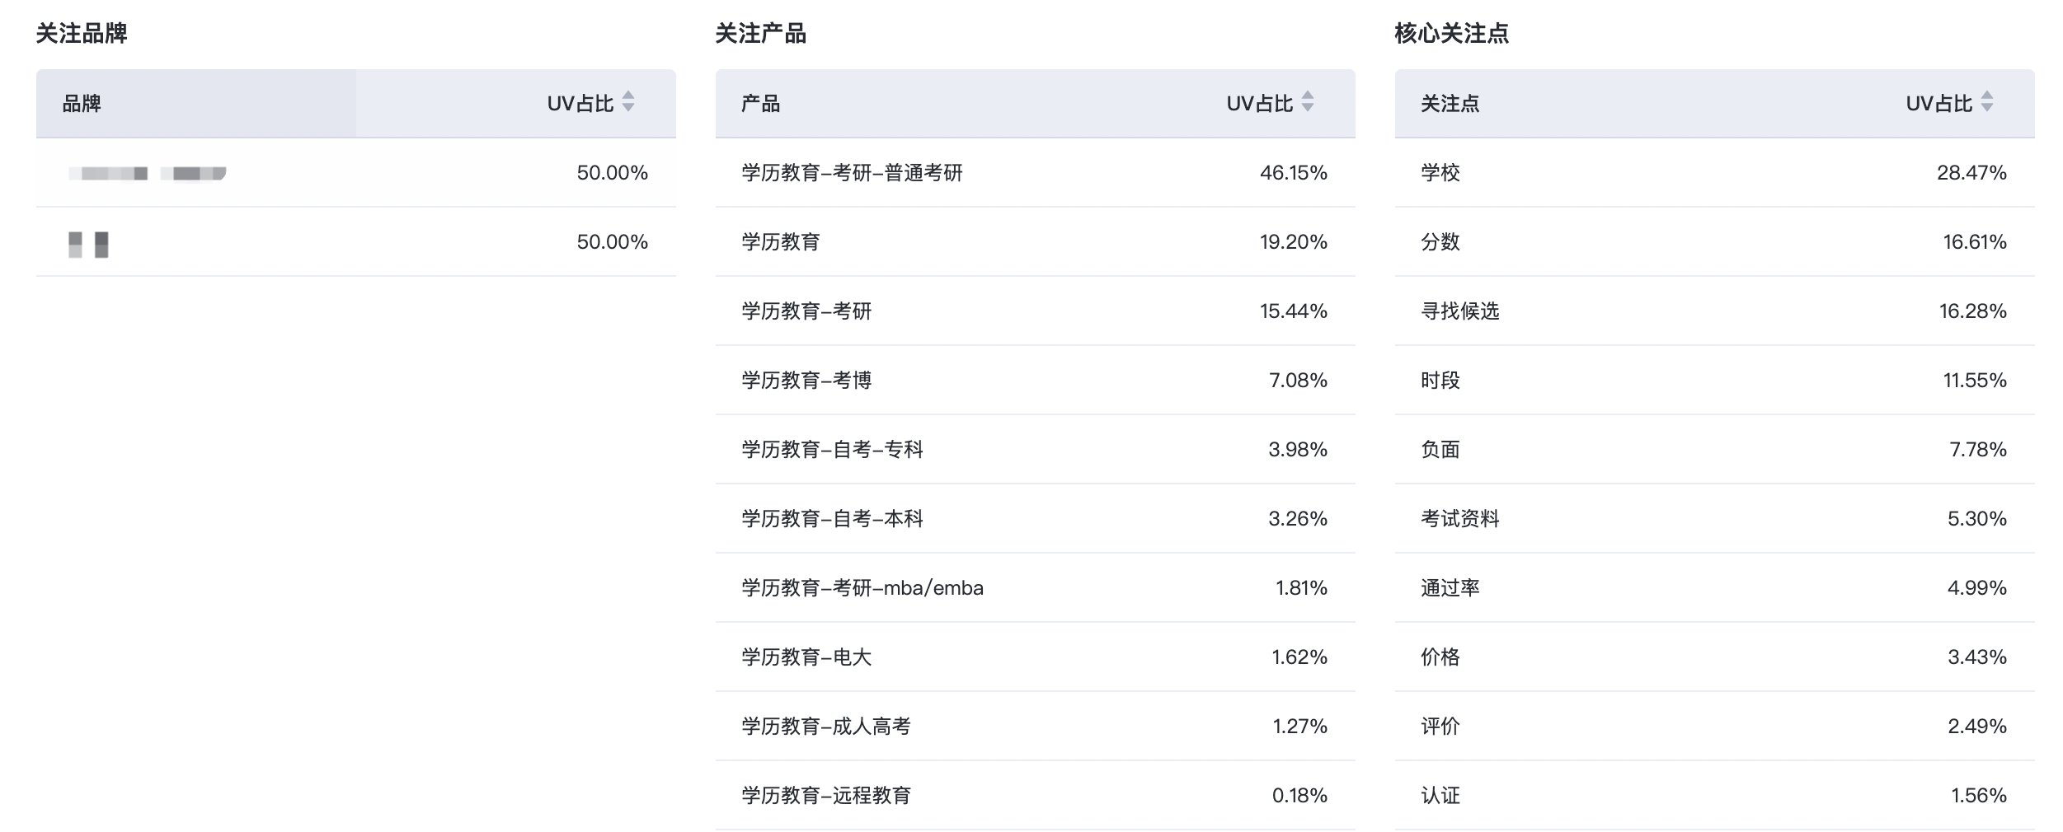Open 学历教育-自考-专科 product entry
The width and height of the screenshot is (2063, 832).
coord(832,450)
